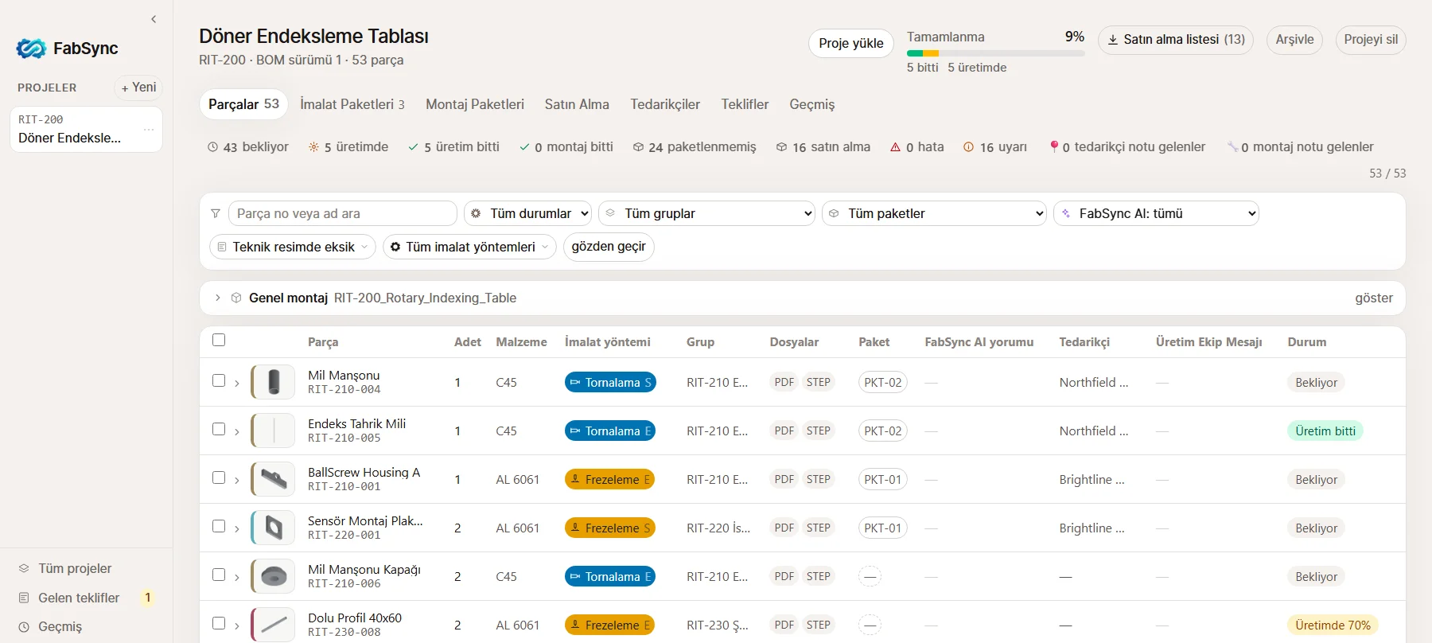Open the FabSync AI: tümü dropdown
The height and width of the screenshot is (643, 1432).
(1157, 213)
